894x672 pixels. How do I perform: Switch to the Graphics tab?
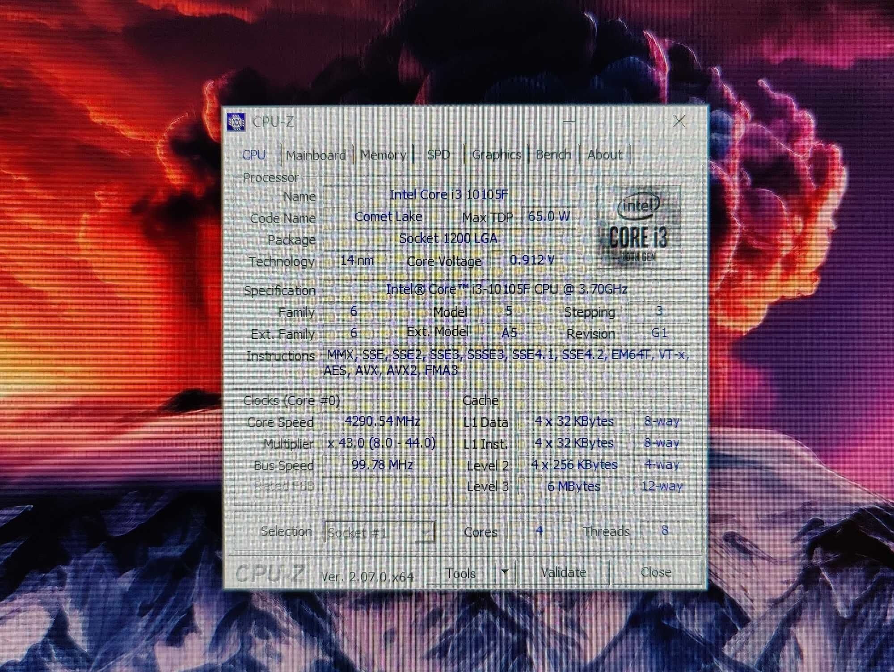tap(497, 155)
